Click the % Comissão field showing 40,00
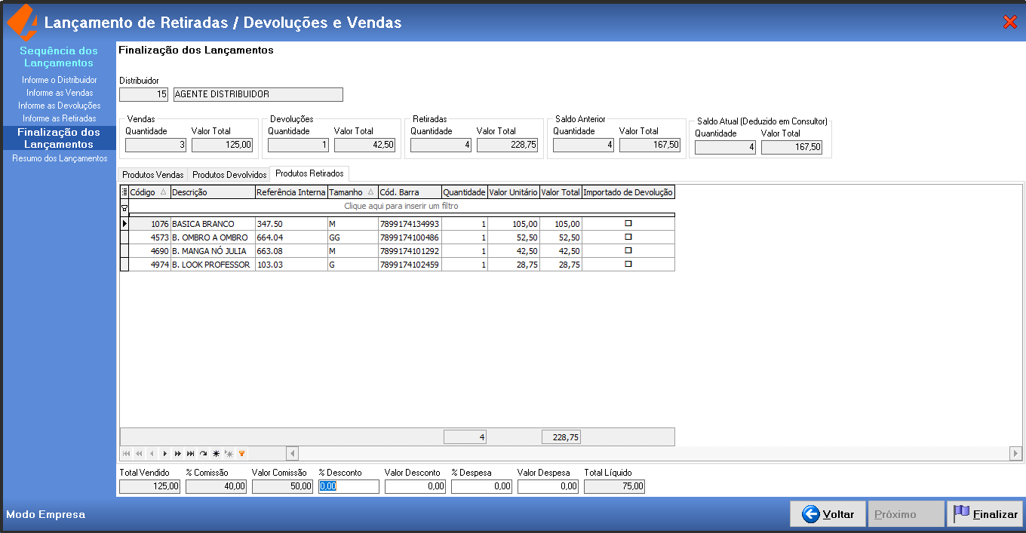 pyautogui.click(x=216, y=486)
